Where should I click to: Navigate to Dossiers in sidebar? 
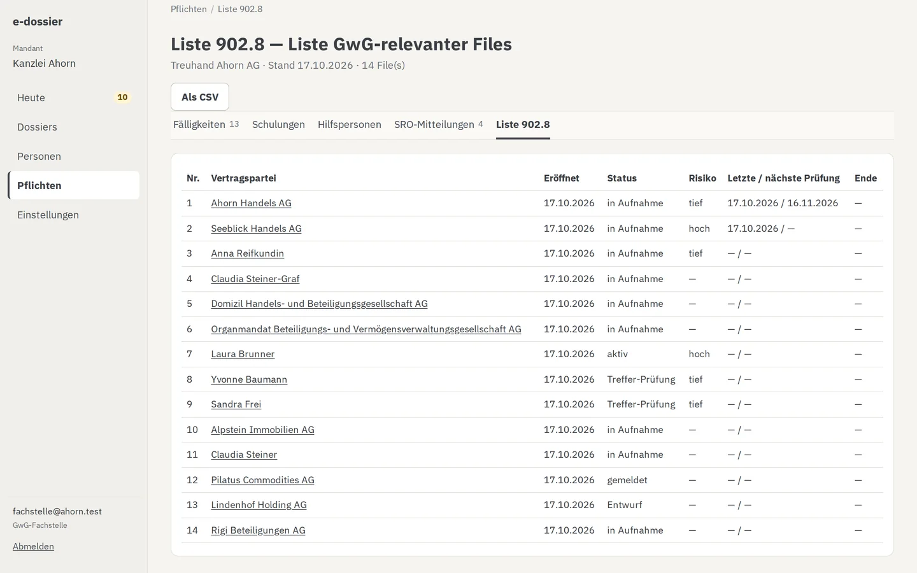(x=74, y=127)
